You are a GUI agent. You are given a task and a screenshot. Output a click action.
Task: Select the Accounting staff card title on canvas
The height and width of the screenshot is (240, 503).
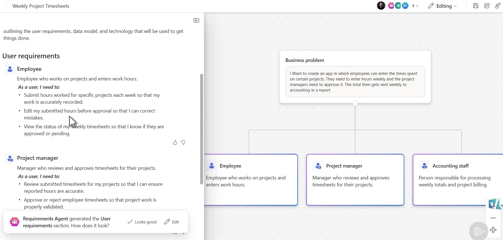click(x=450, y=166)
